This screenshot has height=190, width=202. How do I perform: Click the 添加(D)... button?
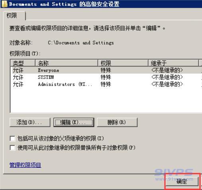30,122
